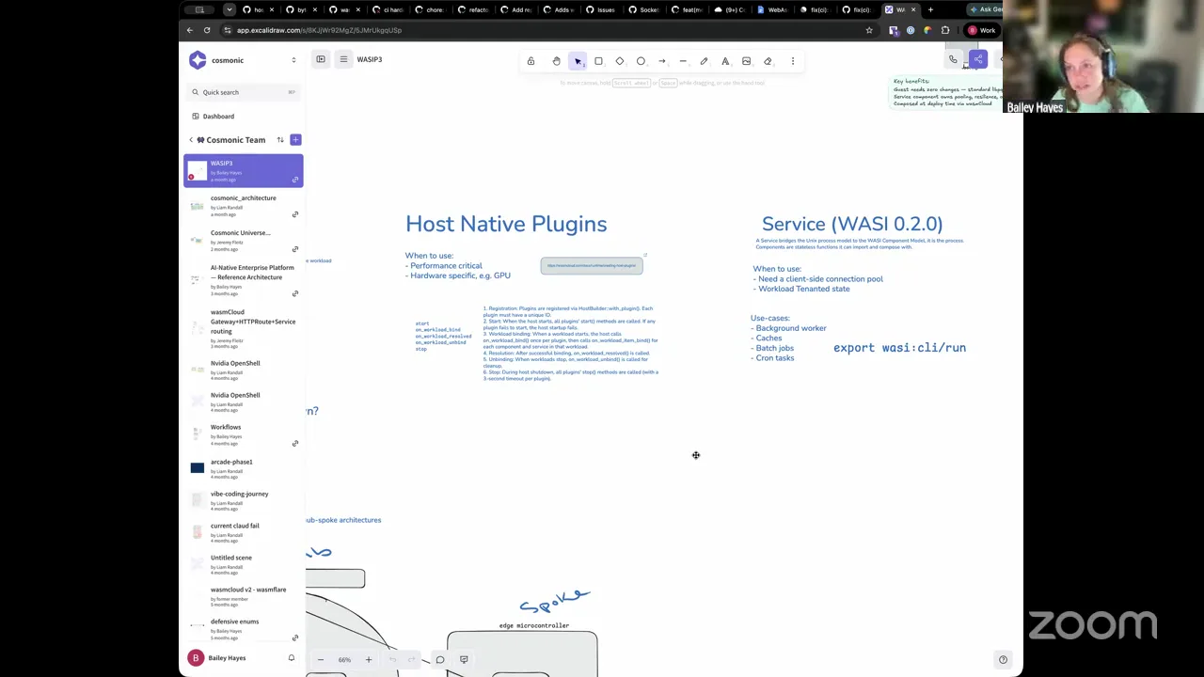
Task: Select the Pencil draw tool
Action: (704, 61)
